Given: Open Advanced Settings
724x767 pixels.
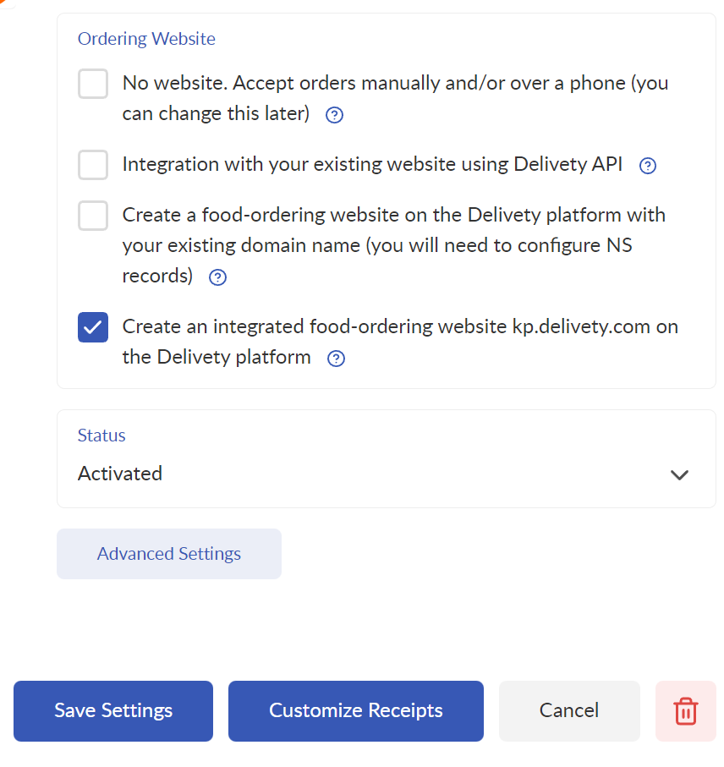Looking at the screenshot, I should 169,554.
